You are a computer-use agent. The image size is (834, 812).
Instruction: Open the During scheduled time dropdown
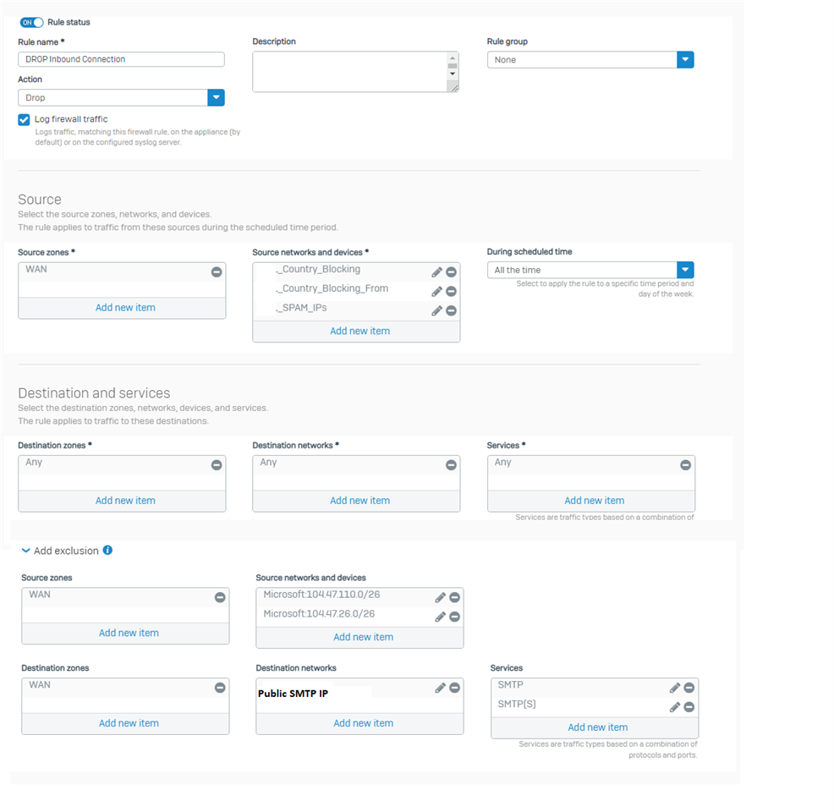pyautogui.click(x=590, y=270)
